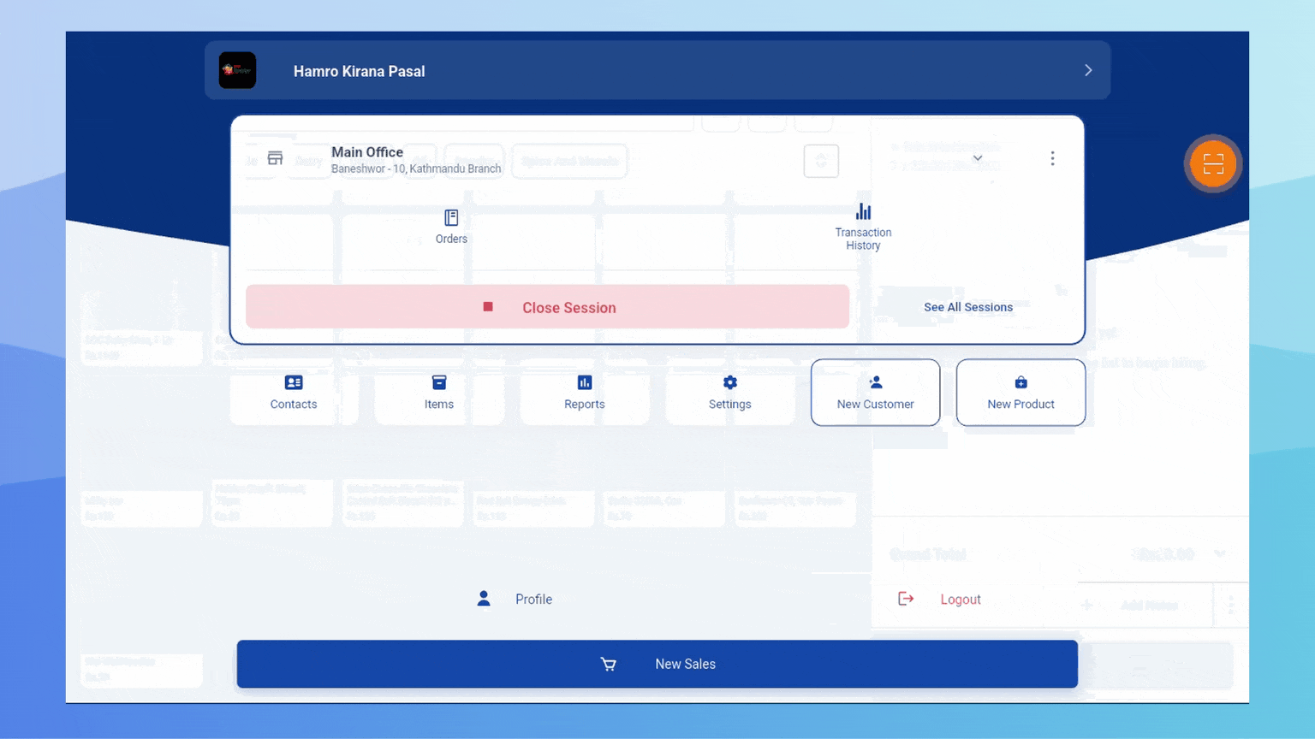The width and height of the screenshot is (1315, 739).
Task: Open Orders
Action: 451,227
